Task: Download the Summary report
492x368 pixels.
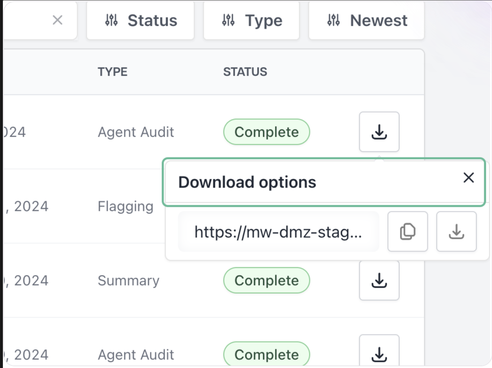Action: pos(379,281)
